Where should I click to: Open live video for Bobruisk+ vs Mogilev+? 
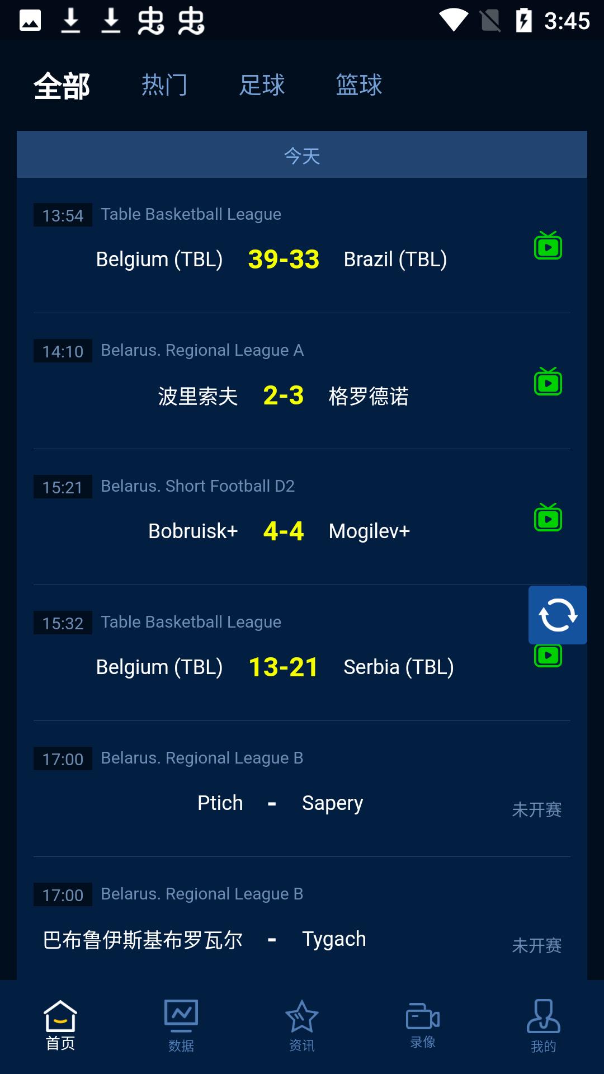click(x=548, y=517)
